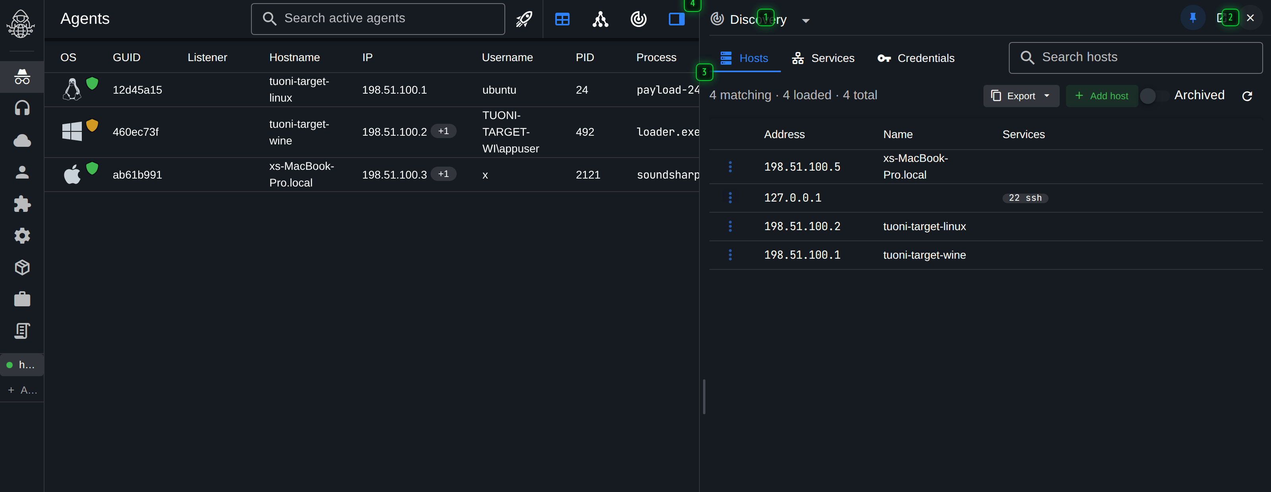1271x492 pixels.
Task: Pin the Discovery panel
Action: [x=1193, y=18]
